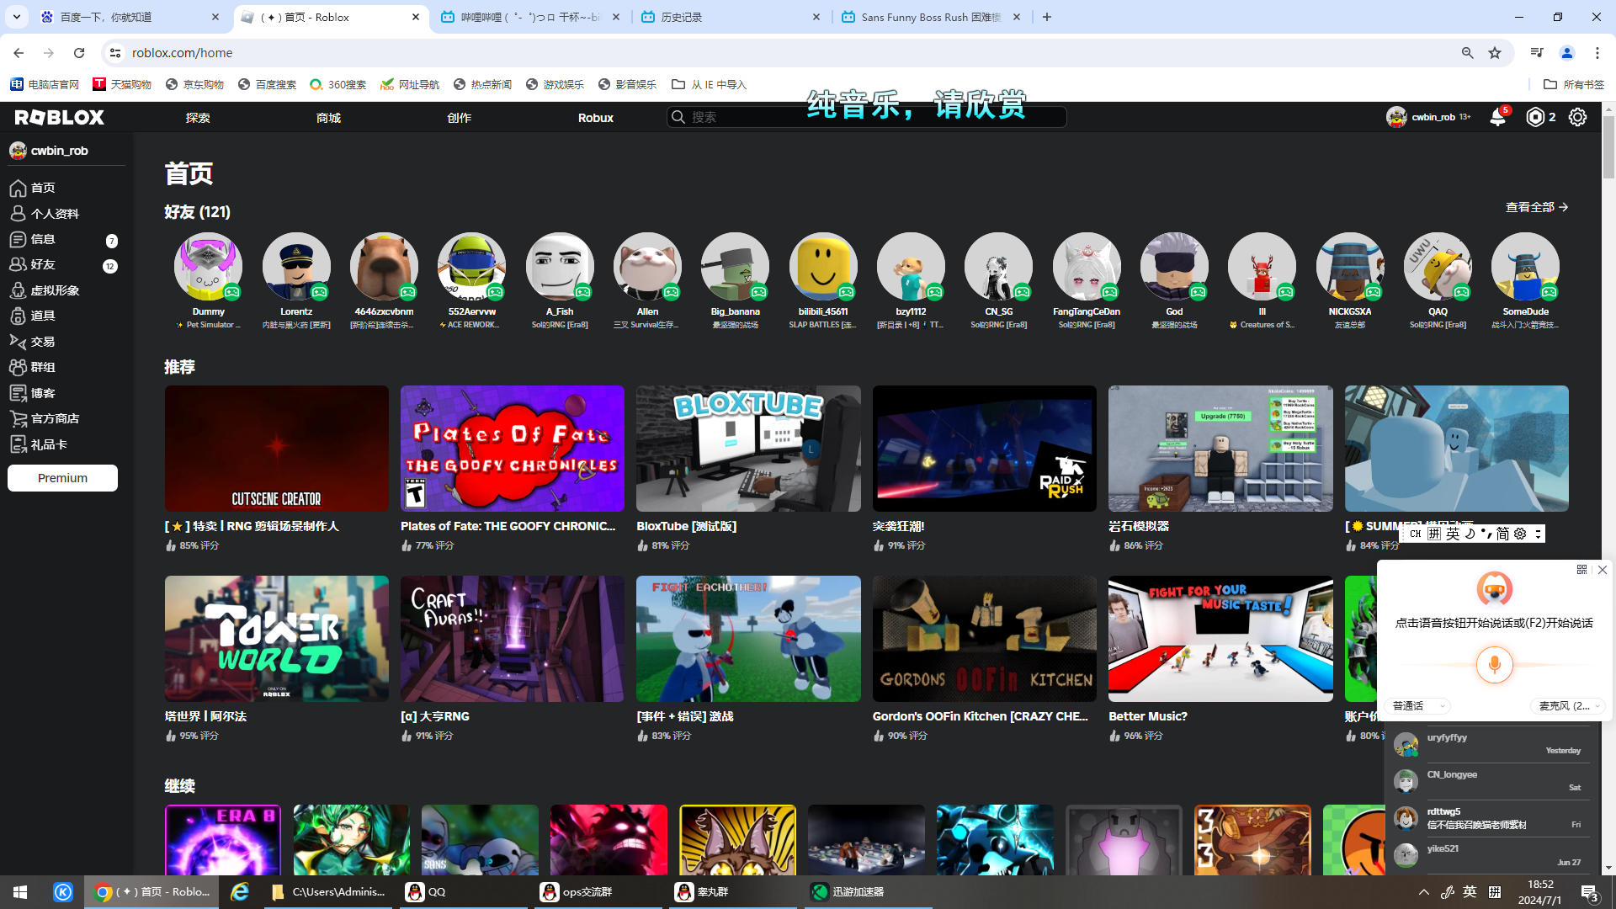Image resolution: width=1616 pixels, height=909 pixels.
Task: Click the Roblox logo in the header
Action: click(59, 117)
